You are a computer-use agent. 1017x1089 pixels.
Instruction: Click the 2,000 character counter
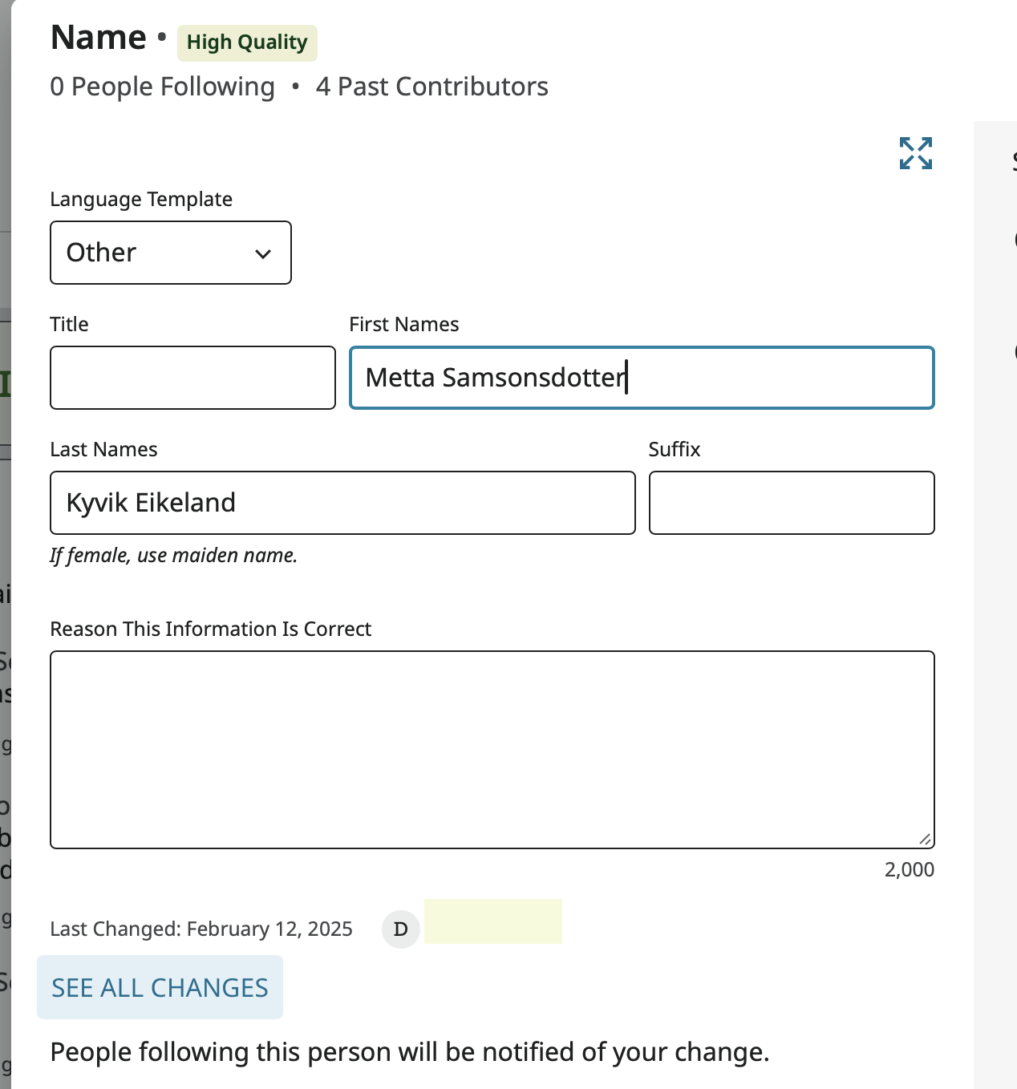click(909, 869)
